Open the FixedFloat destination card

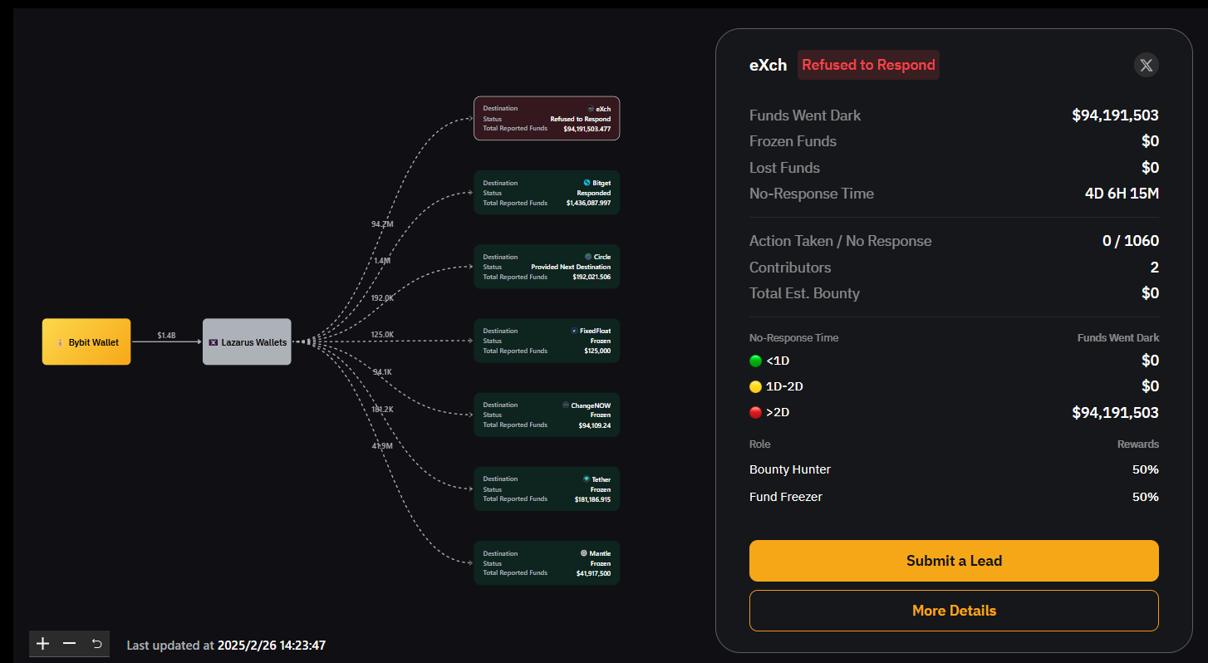tap(547, 341)
